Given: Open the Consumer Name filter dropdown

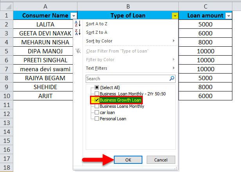Looking at the screenshot, I should click(74, 16).
